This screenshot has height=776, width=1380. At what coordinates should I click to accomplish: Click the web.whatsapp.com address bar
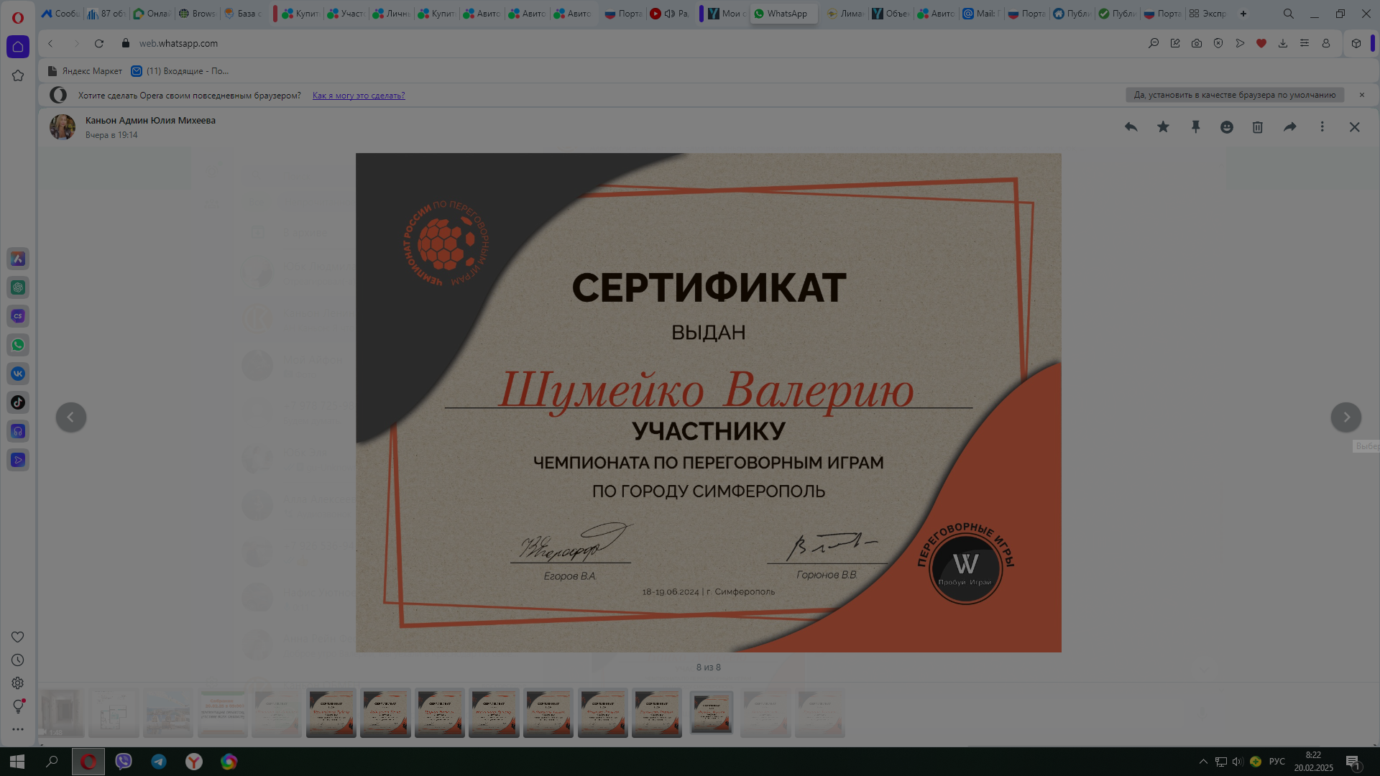tap(178, 44)
